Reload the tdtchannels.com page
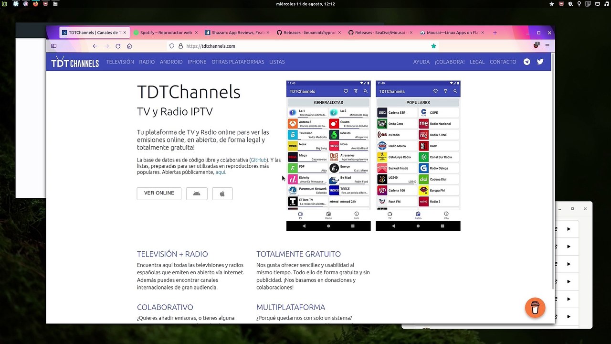This screenshot has height=344, width=611. tap(118, 46)
